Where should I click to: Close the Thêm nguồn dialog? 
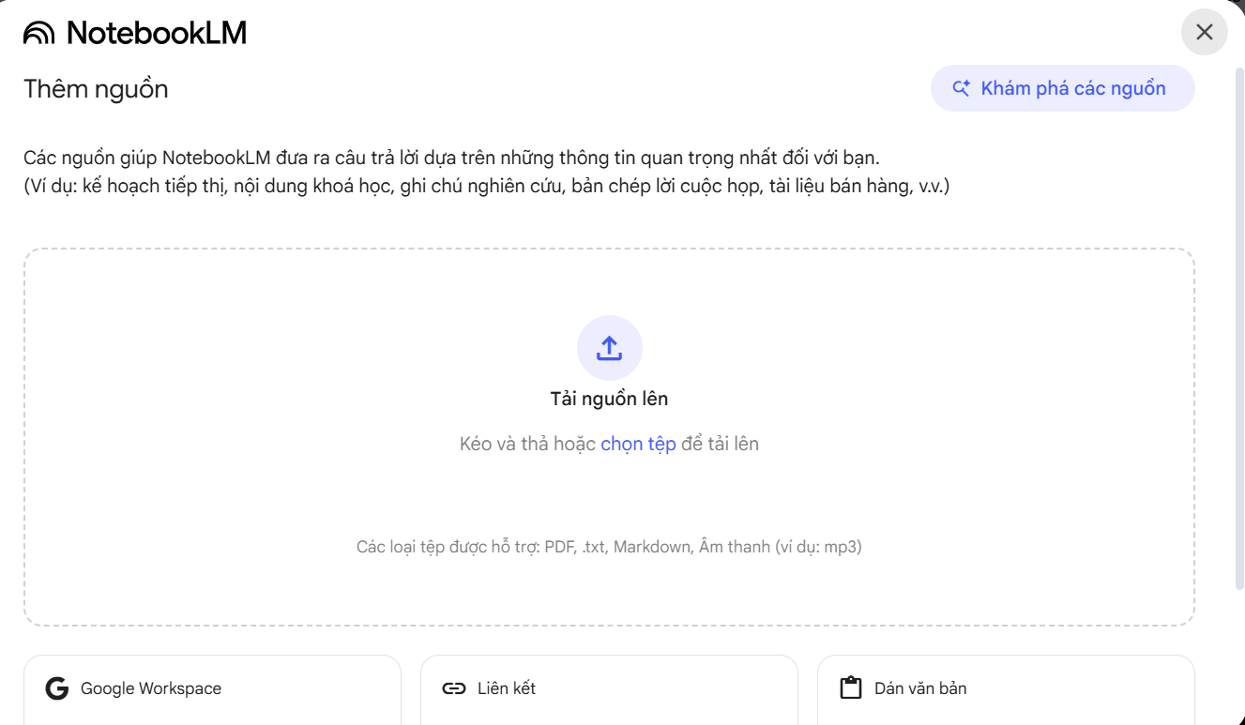1204,32
